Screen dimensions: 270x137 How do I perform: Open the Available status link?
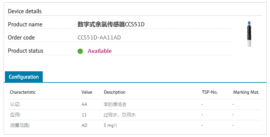100,51
